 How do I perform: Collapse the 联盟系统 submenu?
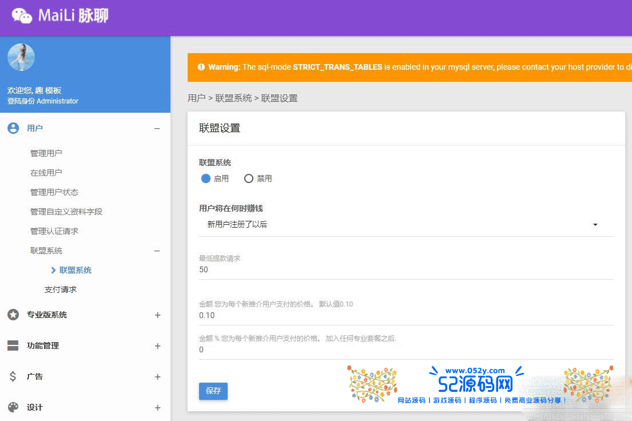click(157, 251)
